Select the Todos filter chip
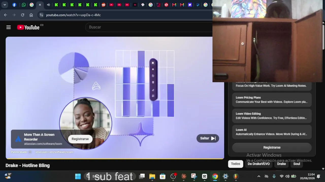 [236, 164]
